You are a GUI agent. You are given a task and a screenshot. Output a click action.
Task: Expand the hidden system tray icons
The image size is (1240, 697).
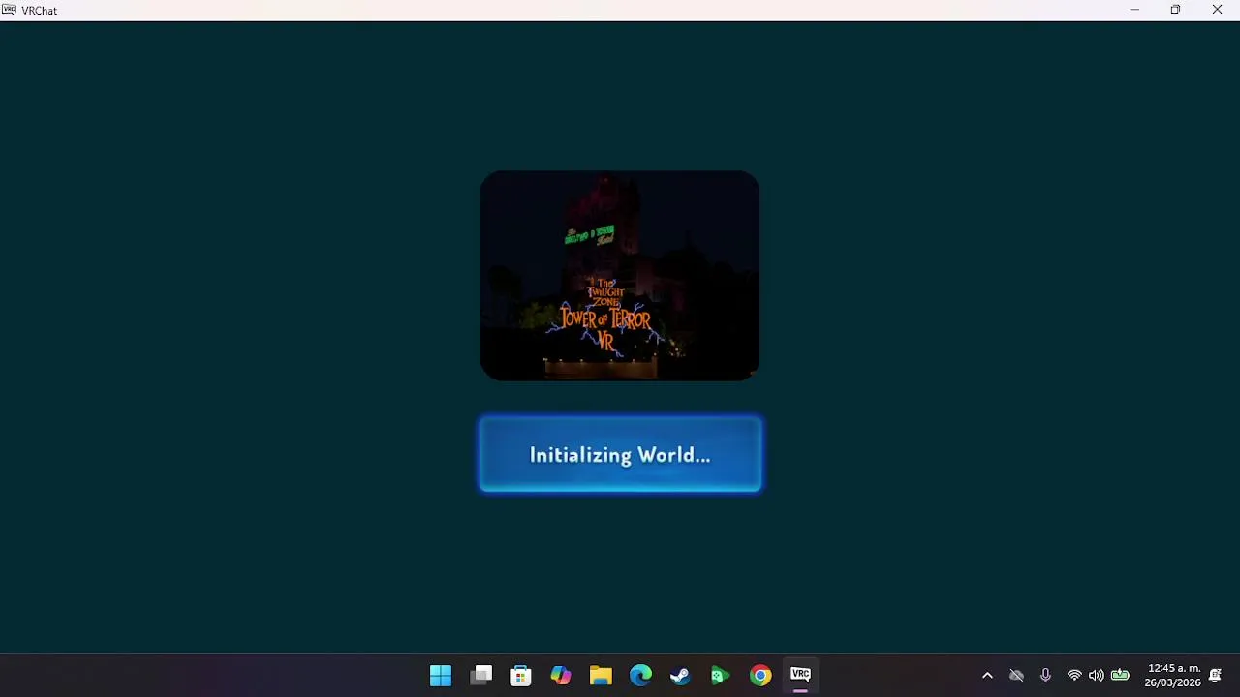(x=987, y=676)
